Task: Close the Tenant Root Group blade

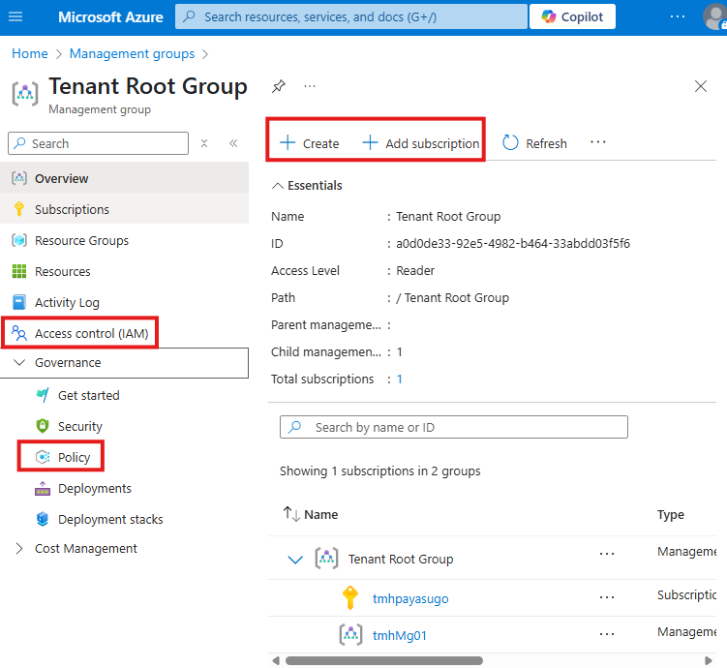Action: click(701, 86)
